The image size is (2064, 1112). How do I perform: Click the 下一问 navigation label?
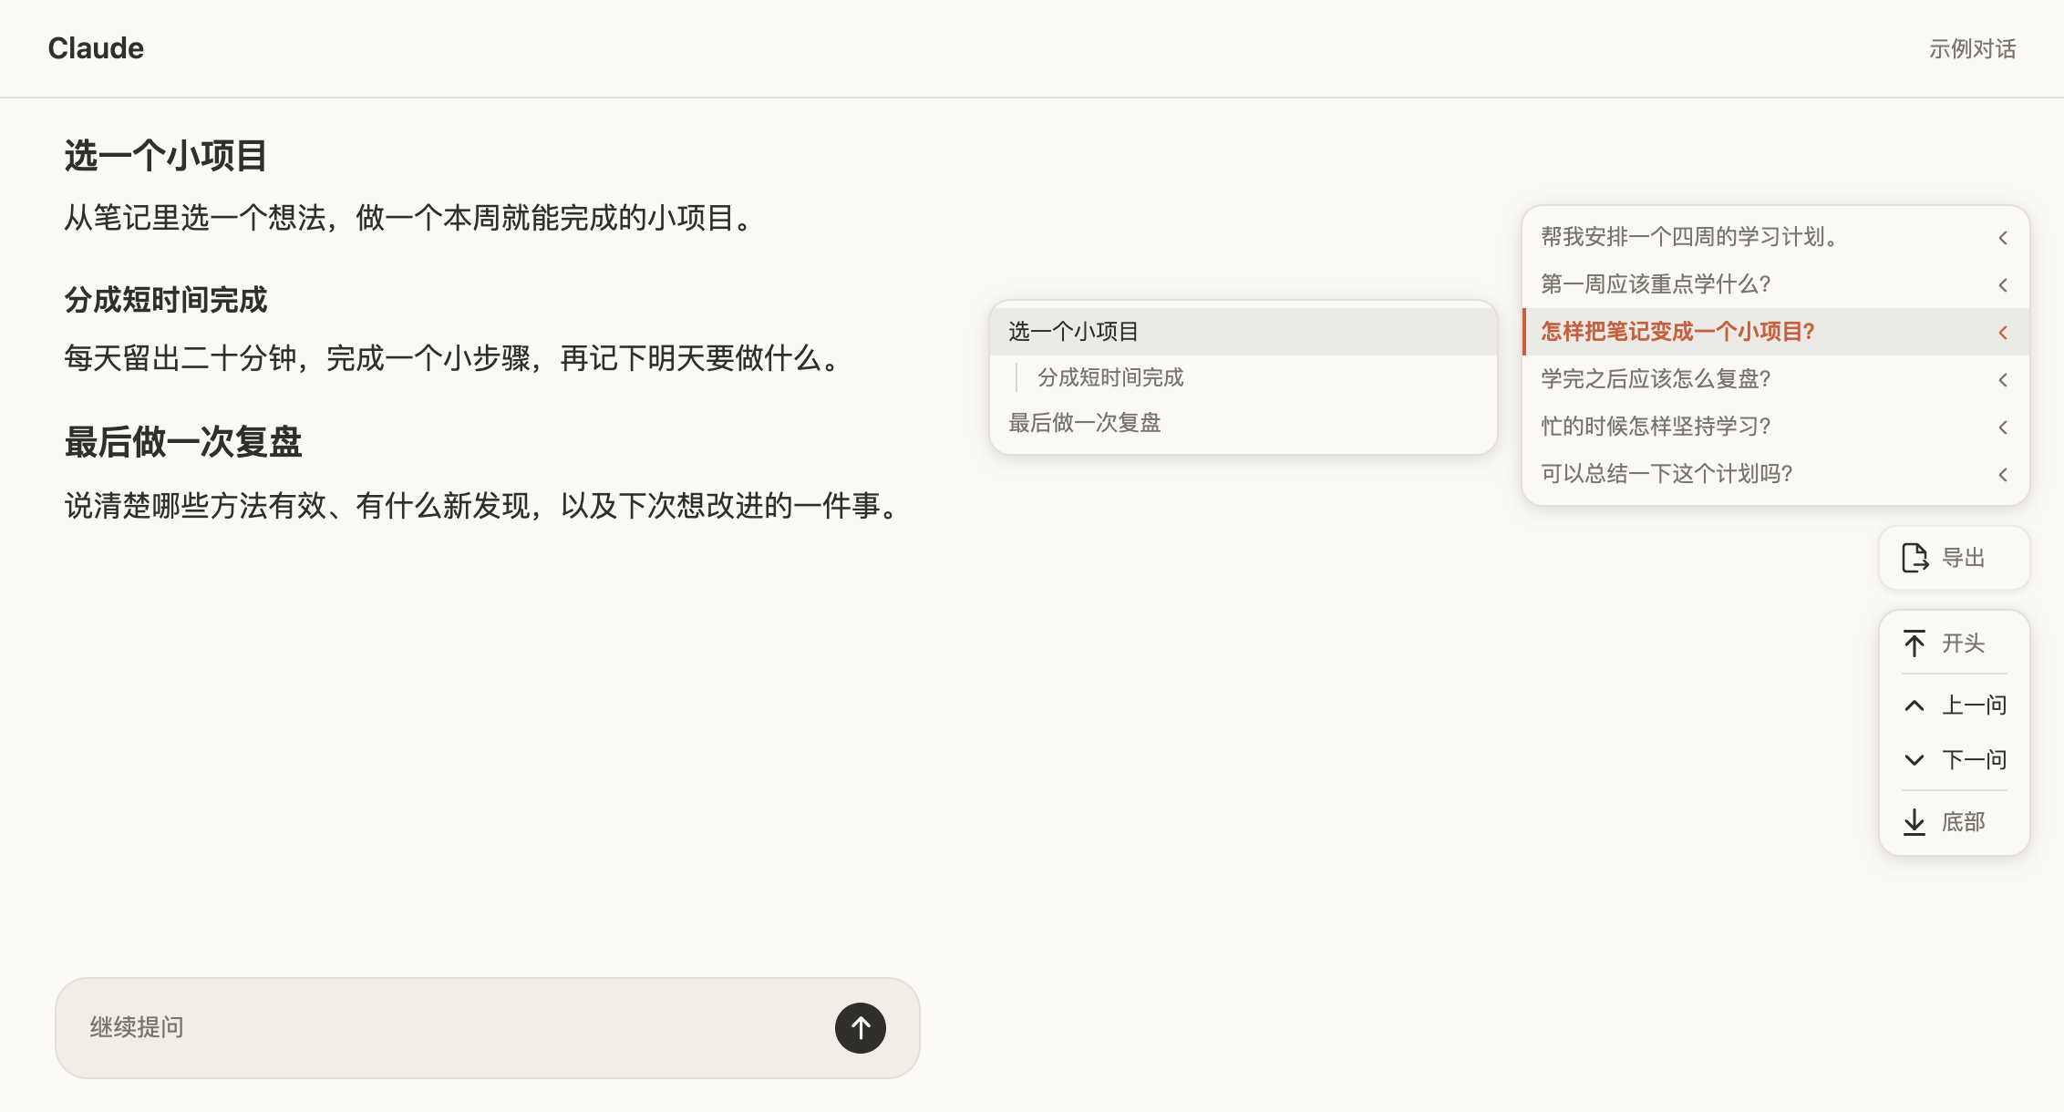(x=1974, y=760)
